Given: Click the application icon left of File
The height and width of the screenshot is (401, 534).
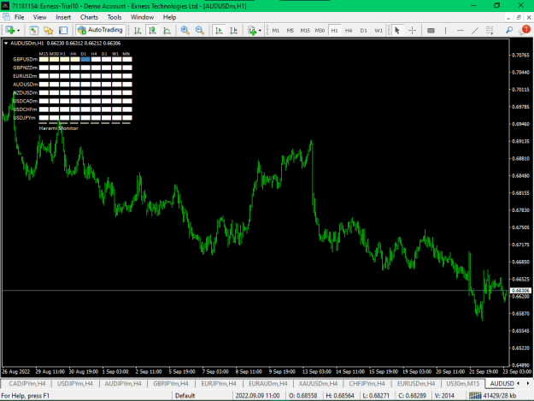Looking at the screenshot, I should point(6,17).
